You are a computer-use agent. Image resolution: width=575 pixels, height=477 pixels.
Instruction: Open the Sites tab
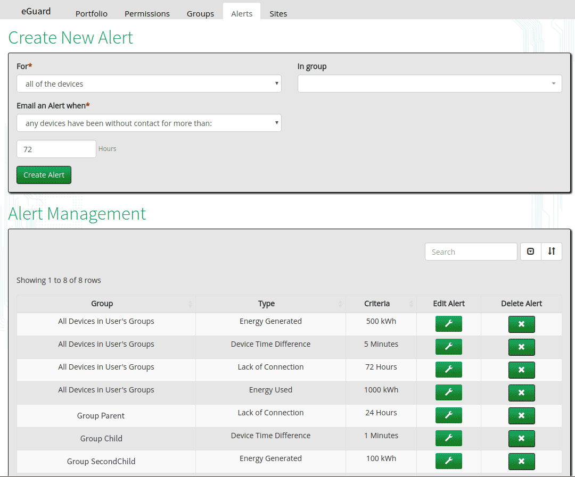pyautogui.click(x=278, y=13)
